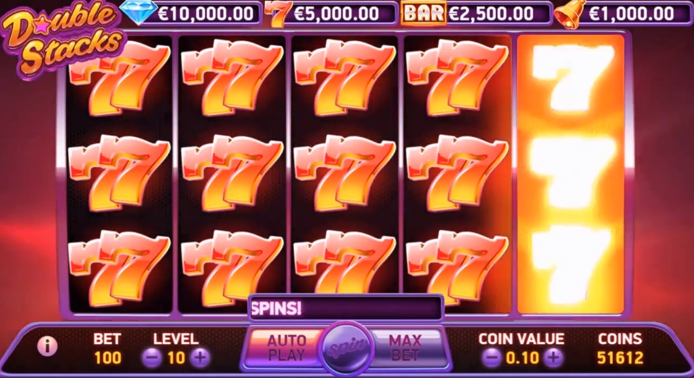Increase bet level with plus button
The width and height of the screenshot is (694, 378).
(x=200, y=357)
